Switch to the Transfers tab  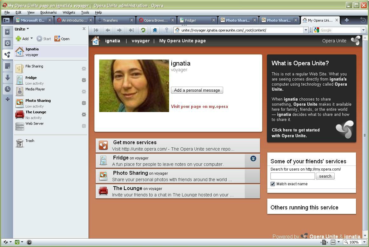point(115,20)
